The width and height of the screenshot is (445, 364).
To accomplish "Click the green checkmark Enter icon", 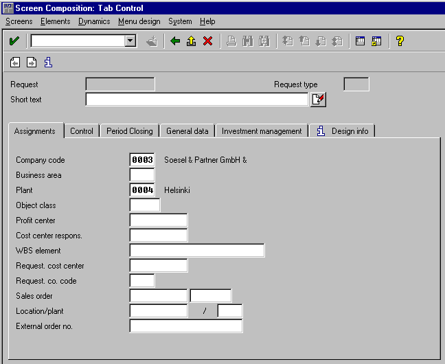I will (14, 41).
